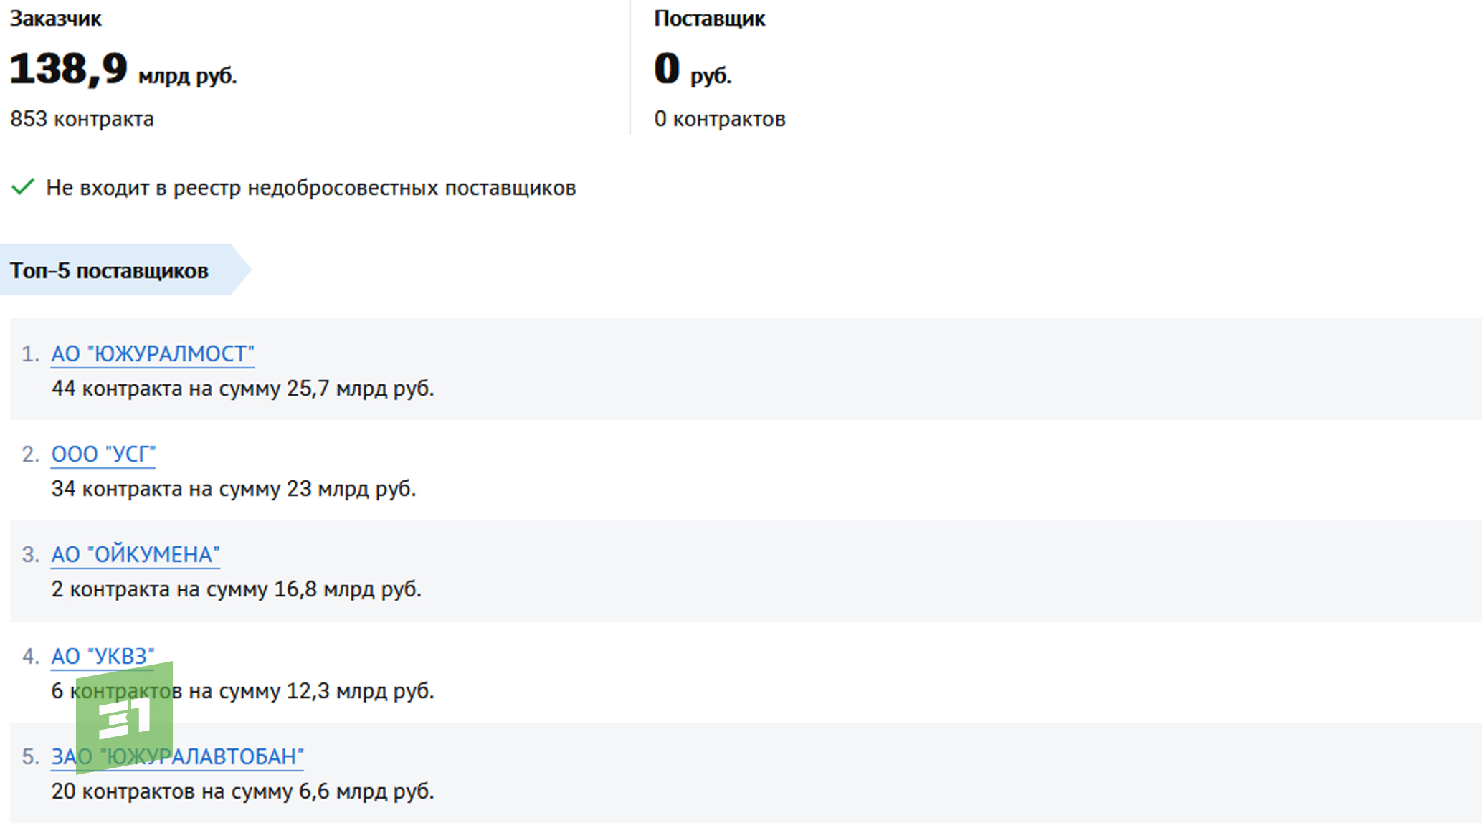Screen dimensions: 1482x828
Task: Click "2 контракта на сумму 16,8 млрд руб."
Action: 236,589
